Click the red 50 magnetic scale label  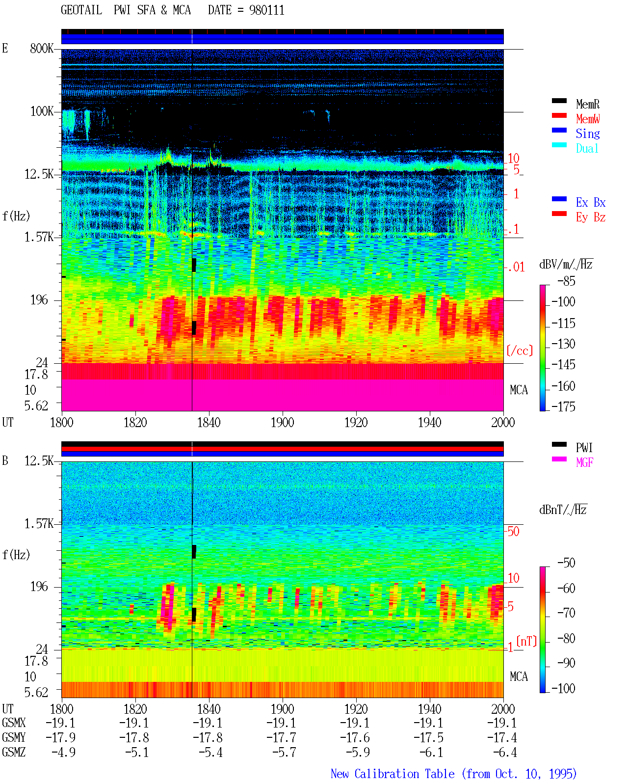pos(513,531)
